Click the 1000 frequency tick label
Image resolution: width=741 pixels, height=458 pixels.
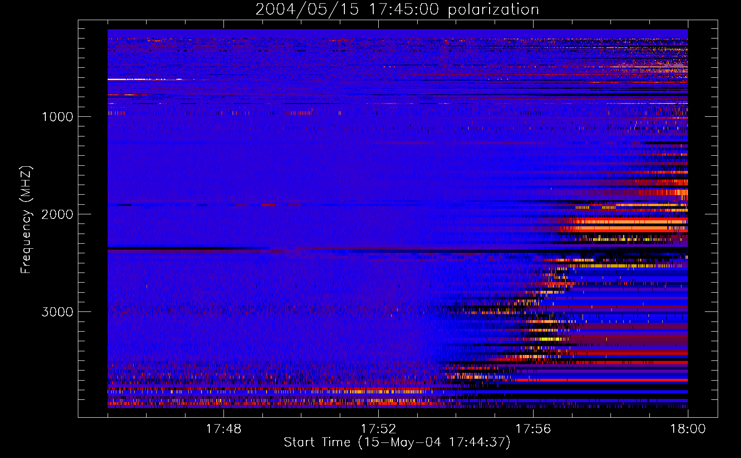pyautogui.click(x=57, y=117)
